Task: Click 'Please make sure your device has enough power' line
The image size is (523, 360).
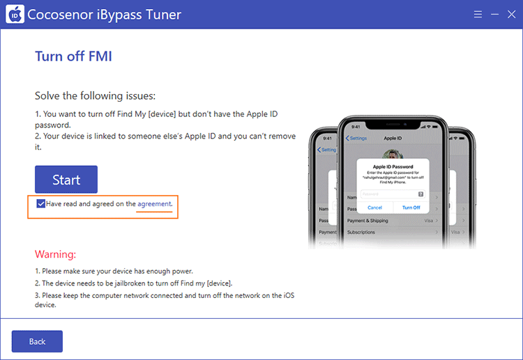Action: click(114, 272)
